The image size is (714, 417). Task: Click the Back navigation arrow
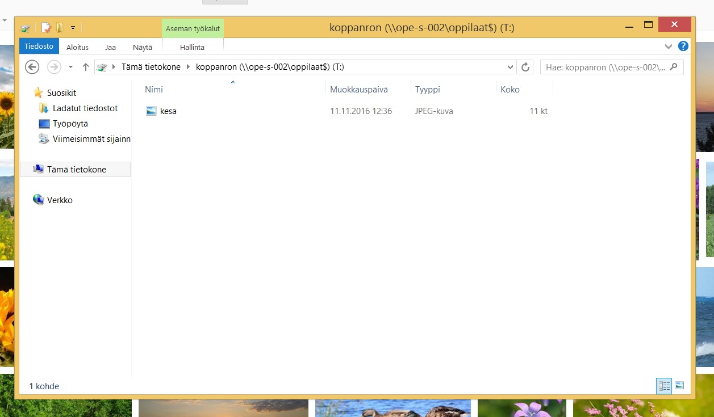click(32, 67)
